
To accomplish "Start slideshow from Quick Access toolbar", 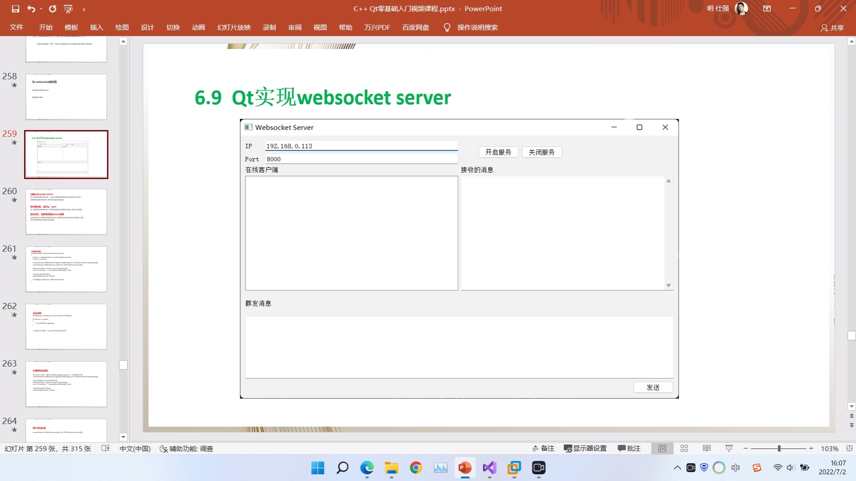I will pos(67,8).
